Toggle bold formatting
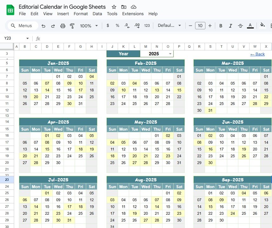 pyautogui.click(x=221, y=26)
